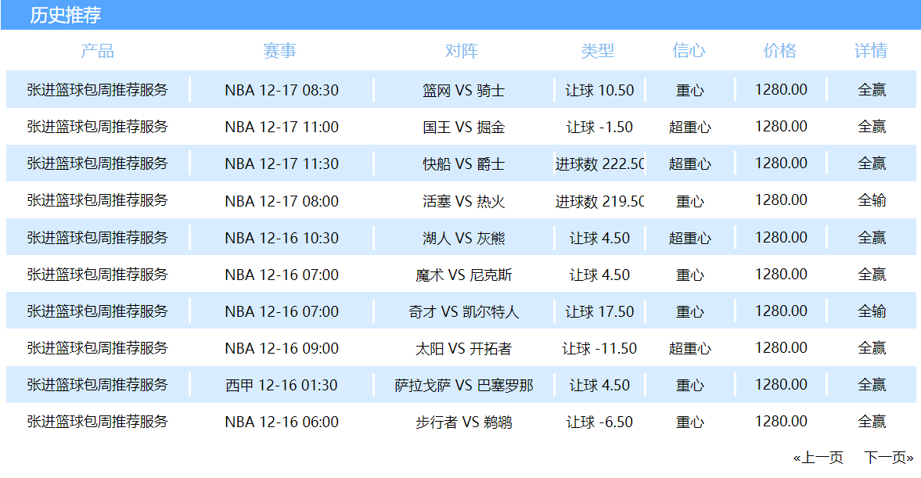921x478 pixels.
Task: Click the 价格 column header
Action: pos(780,51)
